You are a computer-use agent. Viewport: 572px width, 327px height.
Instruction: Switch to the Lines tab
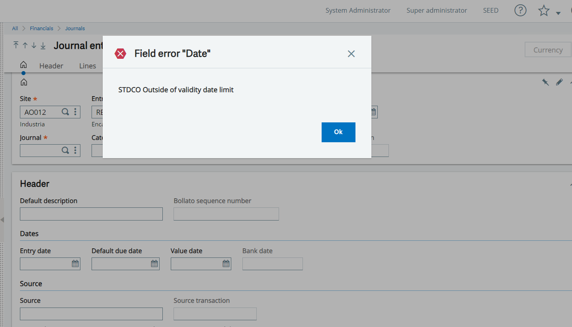coord(88,66)
